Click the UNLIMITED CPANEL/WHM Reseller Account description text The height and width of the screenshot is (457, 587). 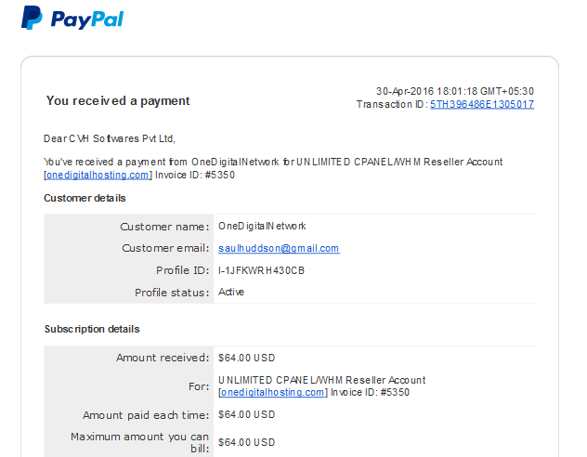coord(322,380)
